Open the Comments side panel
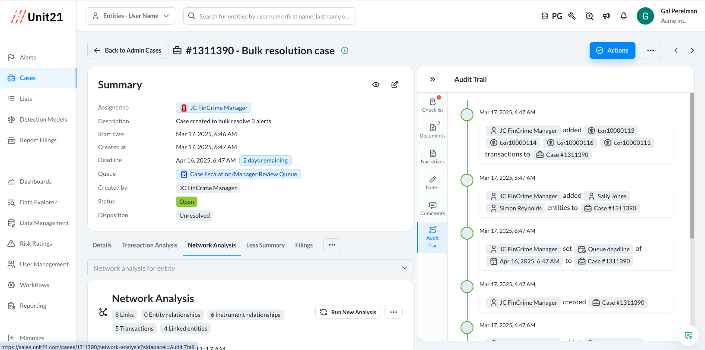 click(x=432, y=208)
